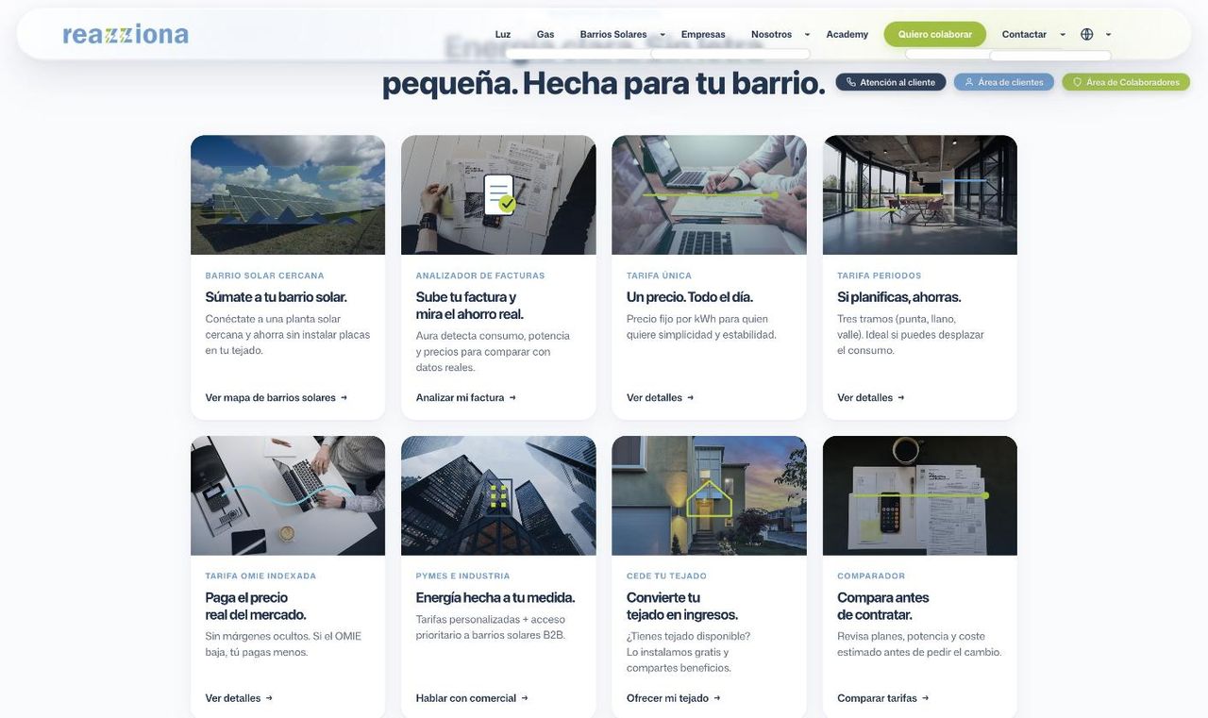
Task: Expand the Contactar dropdown arrow
Action: [1063, 35]
